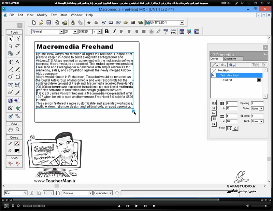273x211 pixels.
Task: Click the black Text Fill color swatch
Action: (259, 80)
